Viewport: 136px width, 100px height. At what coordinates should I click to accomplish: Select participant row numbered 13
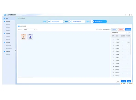(x=121, y=76)
